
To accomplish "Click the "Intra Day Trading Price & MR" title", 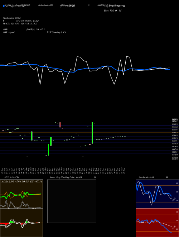I will [66, 177].
